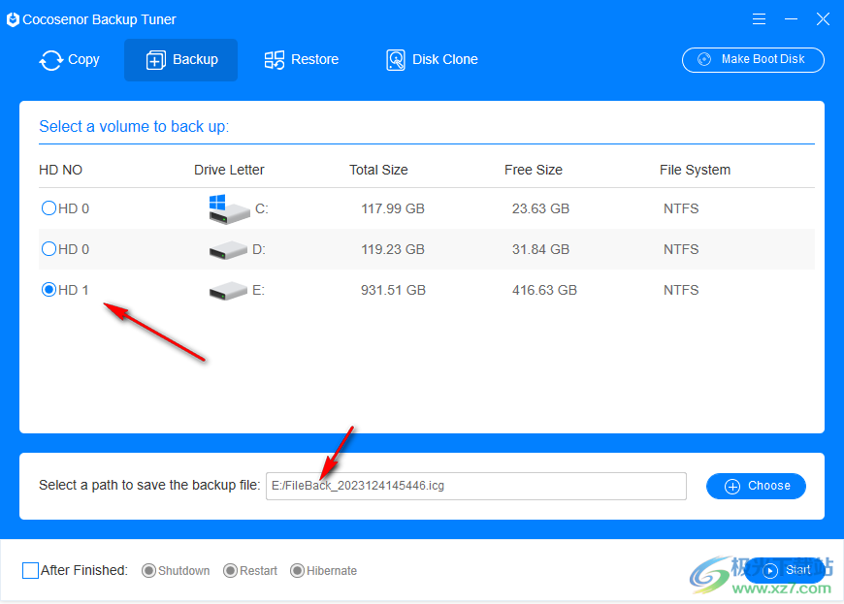This screenshot has height=604, width=844.
Task: Click the Restore tab's icon
Action: [x=275, y=60]
